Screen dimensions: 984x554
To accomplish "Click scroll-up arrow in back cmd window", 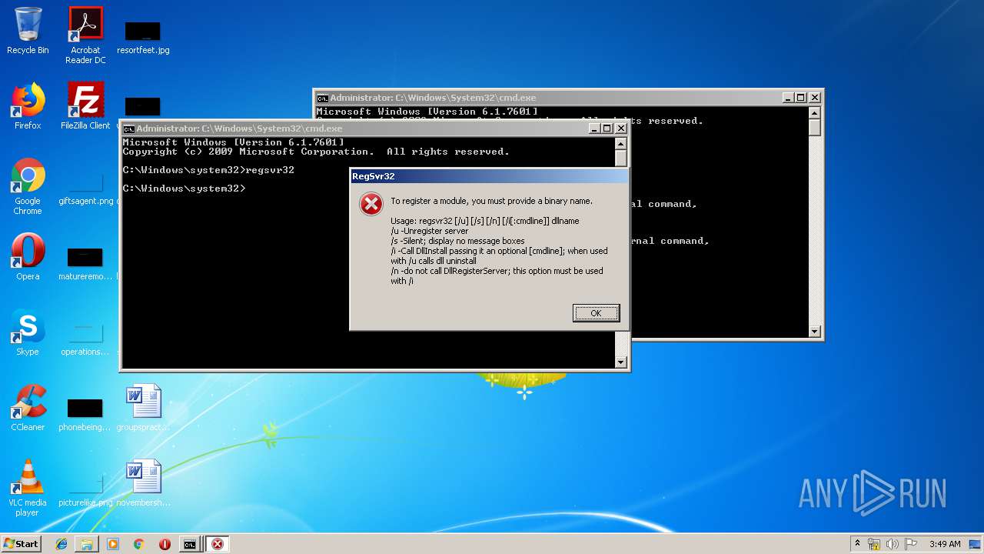I will (815, 113).
